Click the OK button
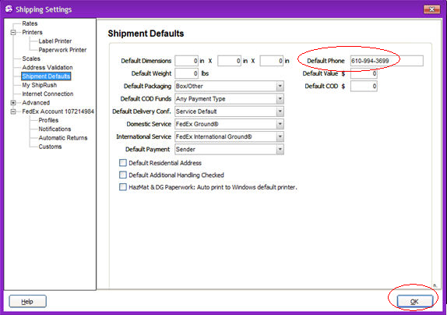The width and height of the screenshot is (447, 315). [415, 302]
